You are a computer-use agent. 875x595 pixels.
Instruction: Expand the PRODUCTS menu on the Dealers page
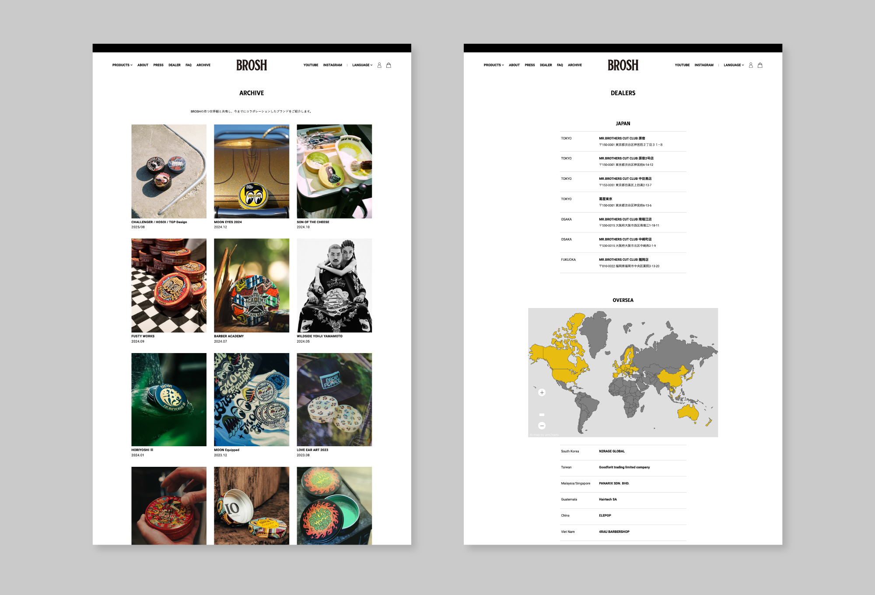pos(493,65)
